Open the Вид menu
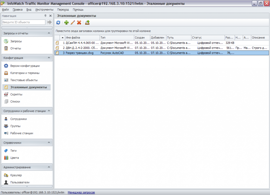The image size is (270, 195). coord(29,10)
